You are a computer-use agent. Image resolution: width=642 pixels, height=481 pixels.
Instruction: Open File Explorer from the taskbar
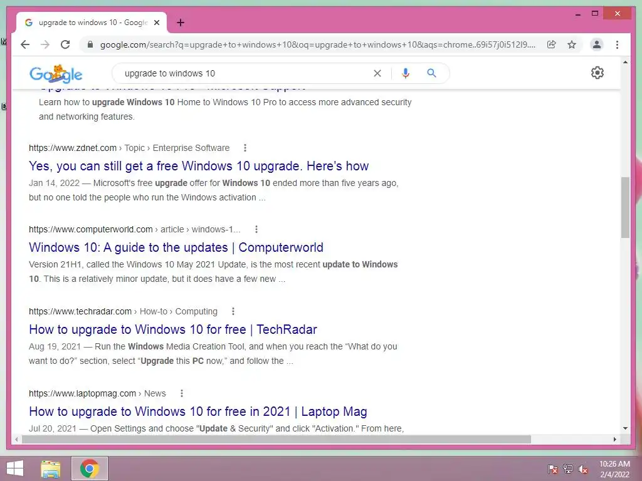[x=51, y=469]
